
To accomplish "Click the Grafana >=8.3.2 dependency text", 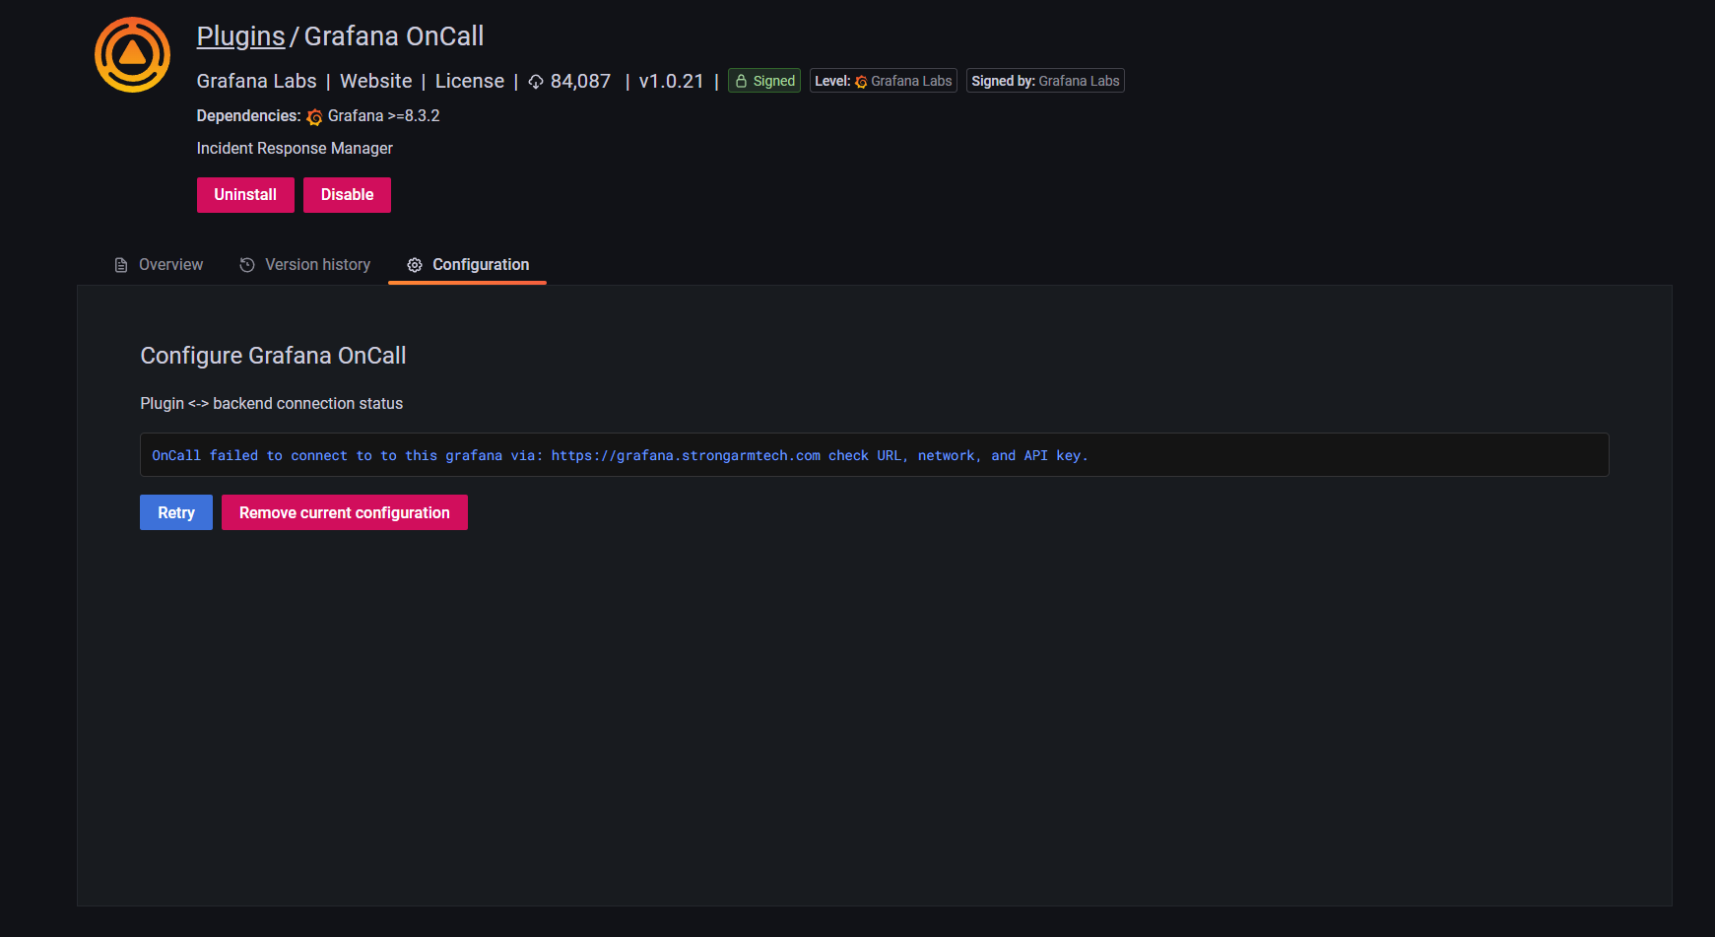I will click(x=384, y=116).
